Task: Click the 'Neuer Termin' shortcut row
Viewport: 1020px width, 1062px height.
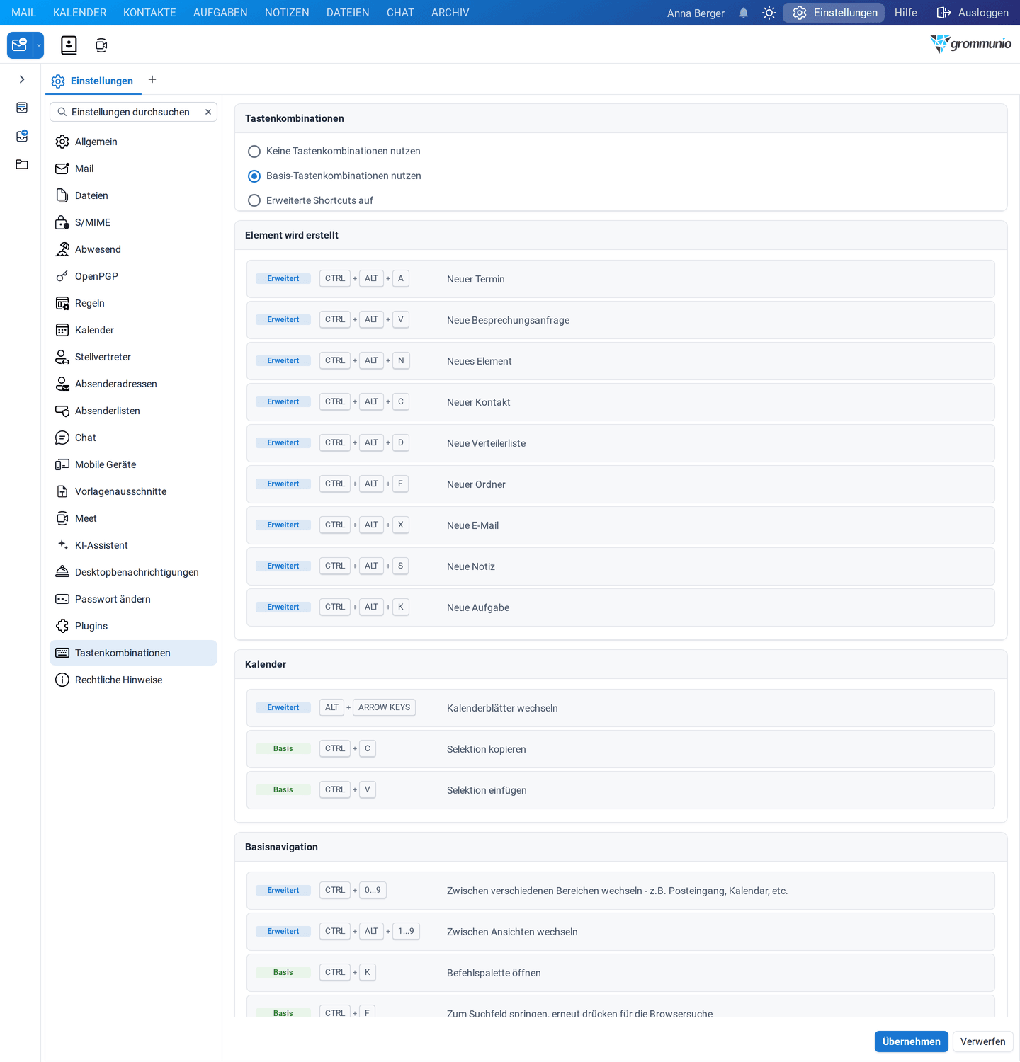Action: pos(620,279)
